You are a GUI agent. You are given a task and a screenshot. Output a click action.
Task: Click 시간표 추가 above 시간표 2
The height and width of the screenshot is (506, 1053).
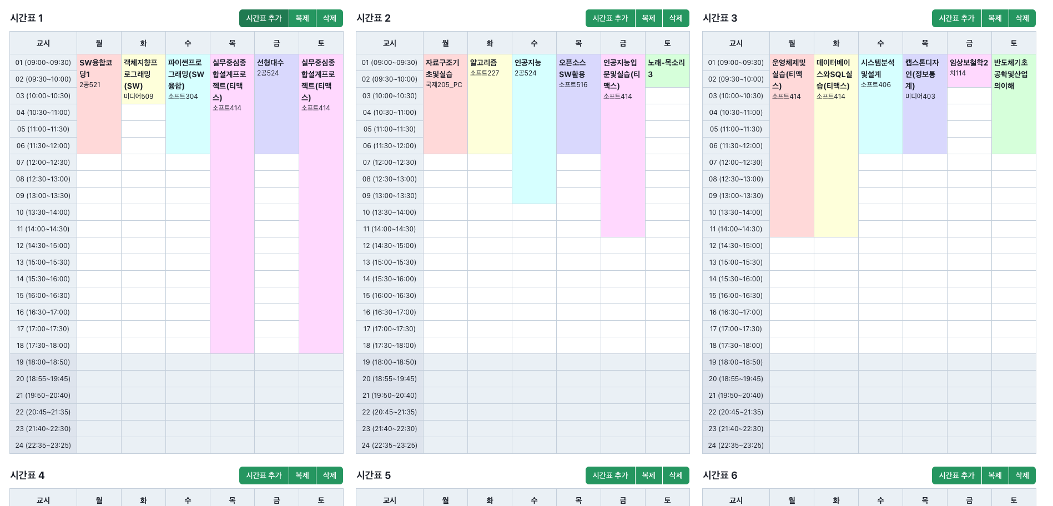pyautogui.click(x=610, y=18)
